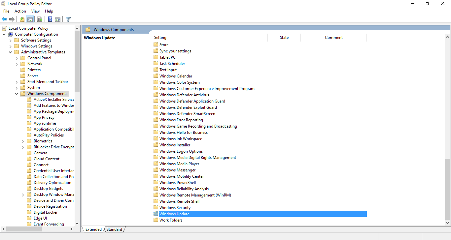Click the folder icon beside Store
451x240 pixels.
coord(156,45)
